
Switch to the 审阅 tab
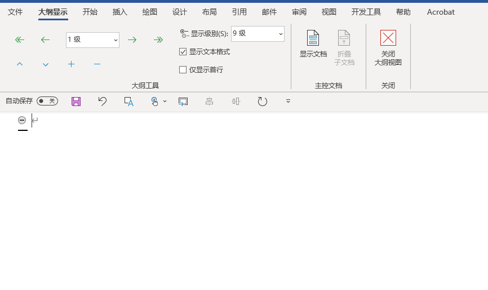coord(299,12)
